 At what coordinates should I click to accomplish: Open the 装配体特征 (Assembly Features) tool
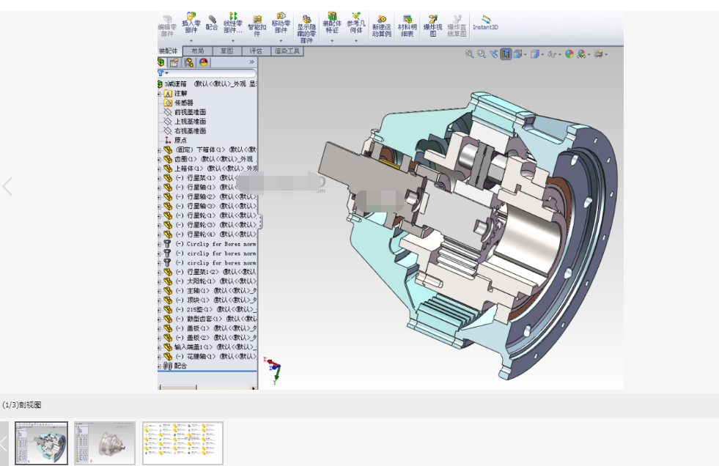point(332,23)
